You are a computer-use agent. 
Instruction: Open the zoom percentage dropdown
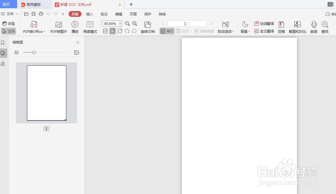(120, 24)
